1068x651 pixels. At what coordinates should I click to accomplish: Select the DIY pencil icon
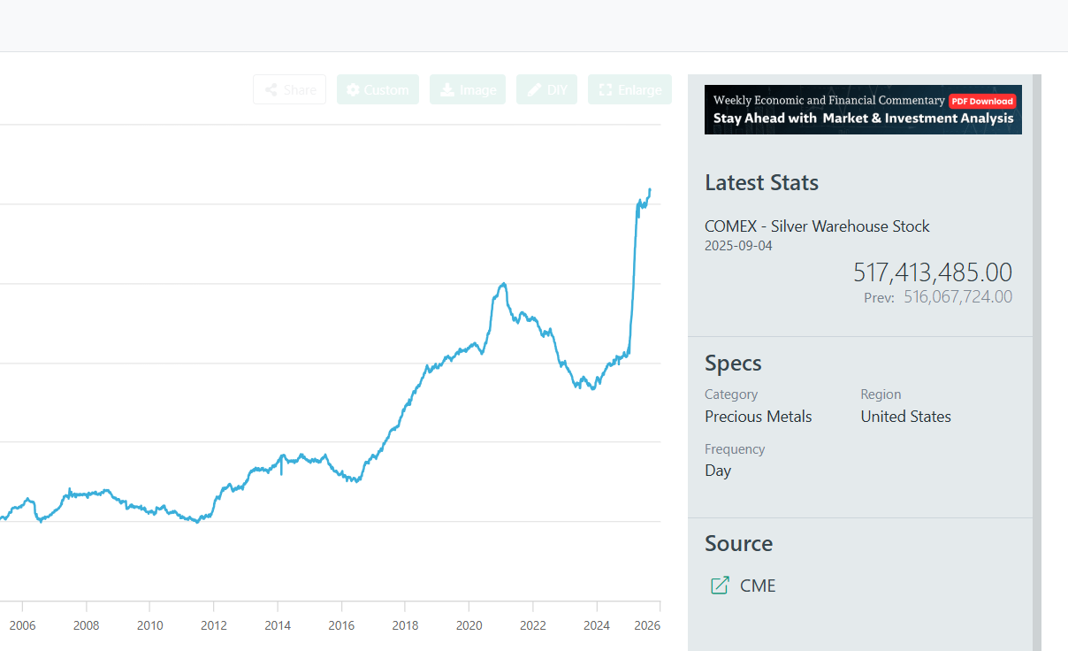coord(534,90)
